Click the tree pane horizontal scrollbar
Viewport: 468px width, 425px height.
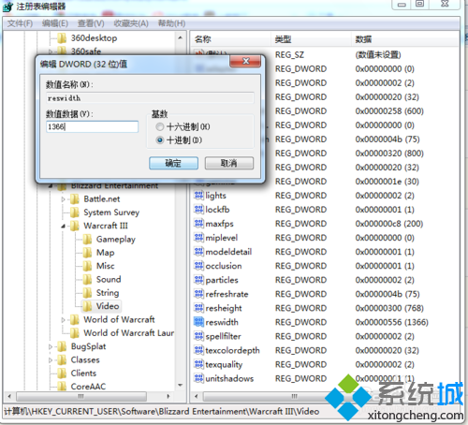(81, 396)
